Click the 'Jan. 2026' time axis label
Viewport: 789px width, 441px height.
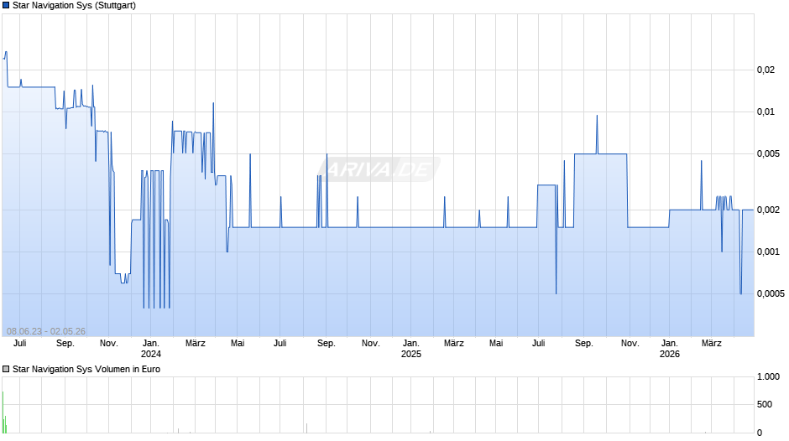click(x=669, y=349)
